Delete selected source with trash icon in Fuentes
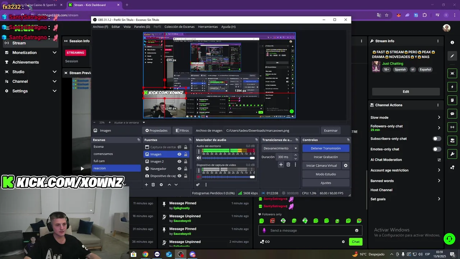The width and height of the screenshot is (460, 259). [153, 185]
